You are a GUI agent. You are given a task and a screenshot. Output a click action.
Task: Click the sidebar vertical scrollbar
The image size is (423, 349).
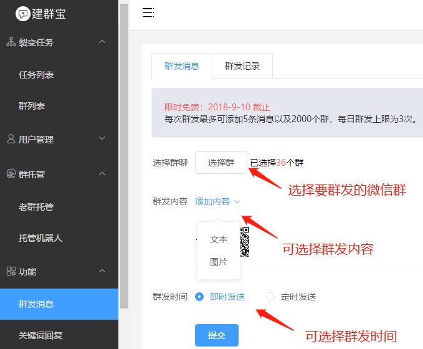tap(124, 156)
